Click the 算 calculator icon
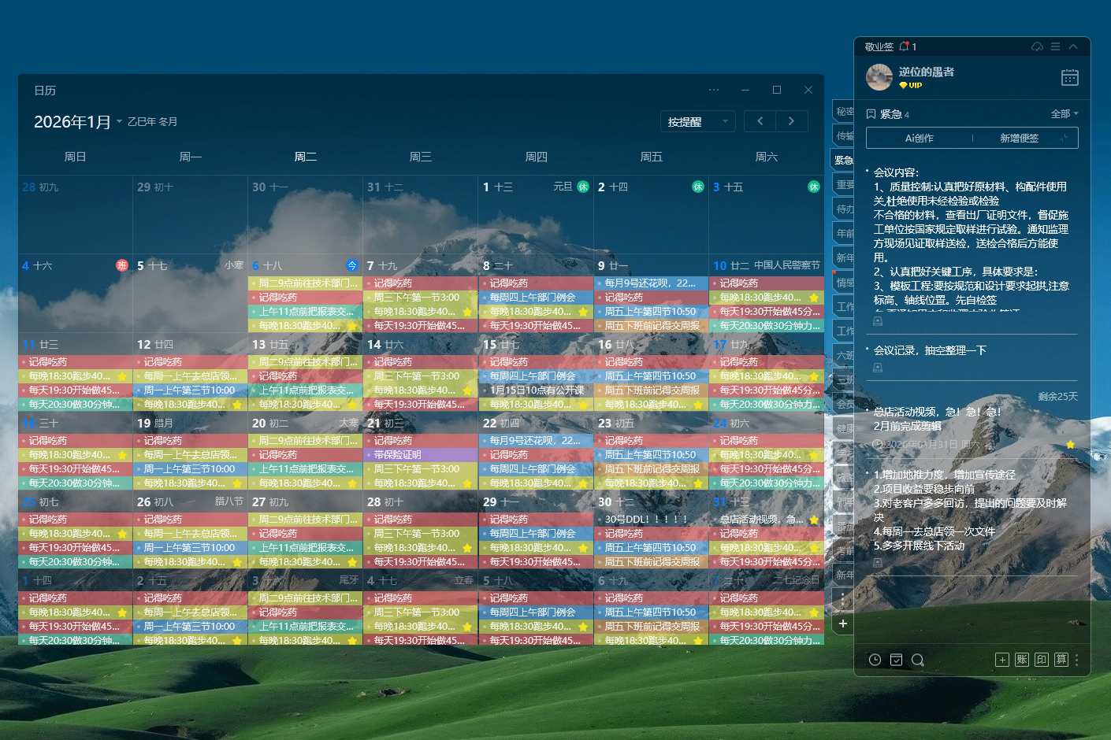The height and width of the screenshot is (740, 1111). pos(1061,660)
